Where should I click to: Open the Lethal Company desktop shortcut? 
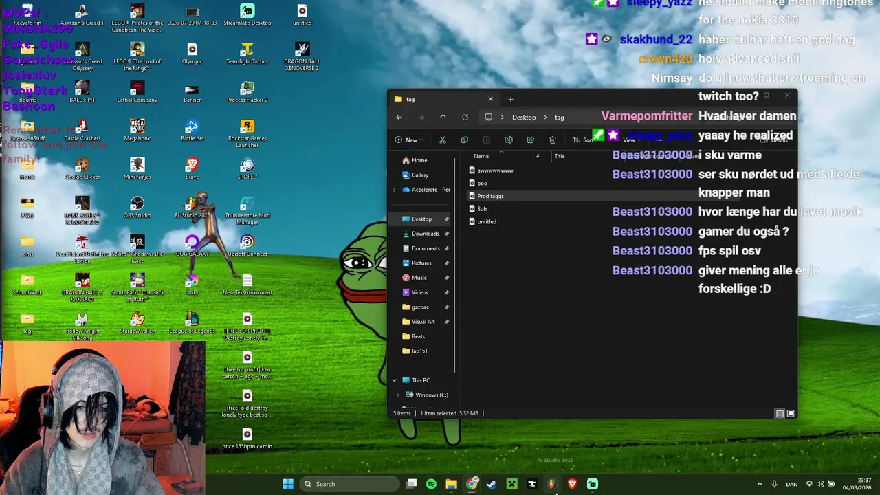tap(137, 91)
